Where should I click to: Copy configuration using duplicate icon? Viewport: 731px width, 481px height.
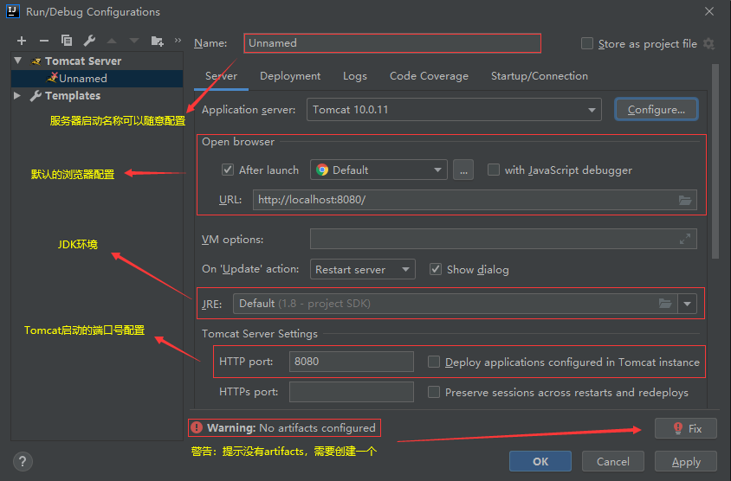tap(67, 41)
